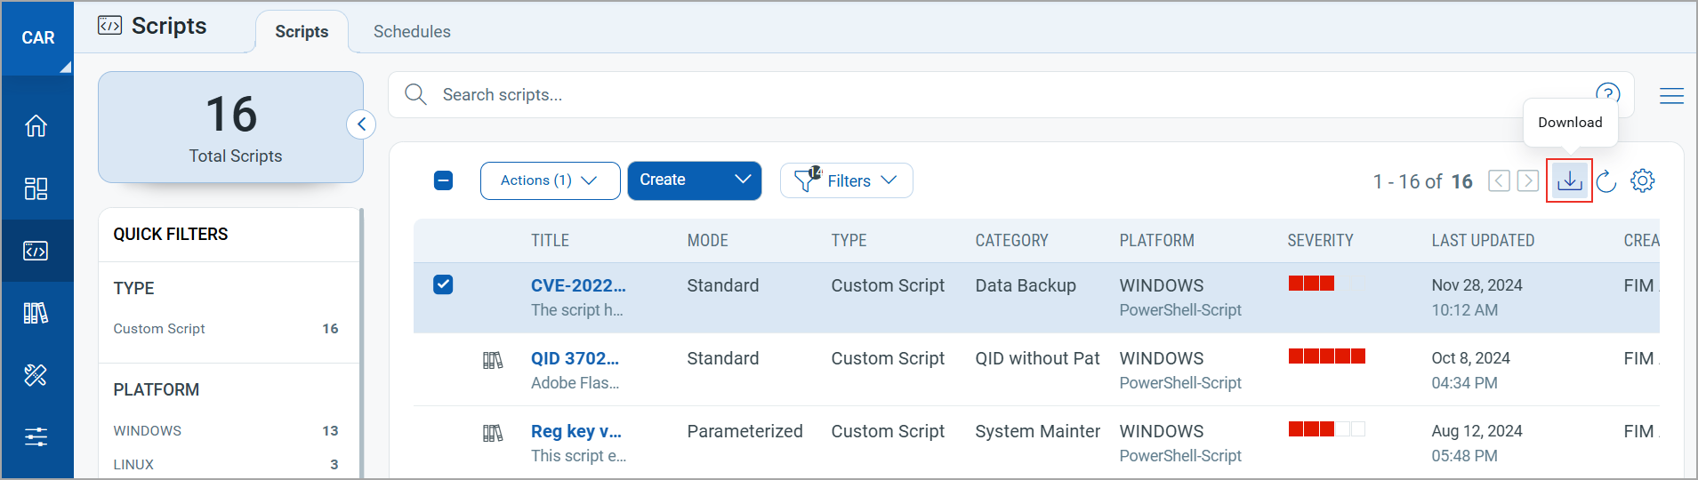This screenshot has width=1698, height=480.
Task: Open the CVE-2022 script link
Action: click(x=578, y=285)
